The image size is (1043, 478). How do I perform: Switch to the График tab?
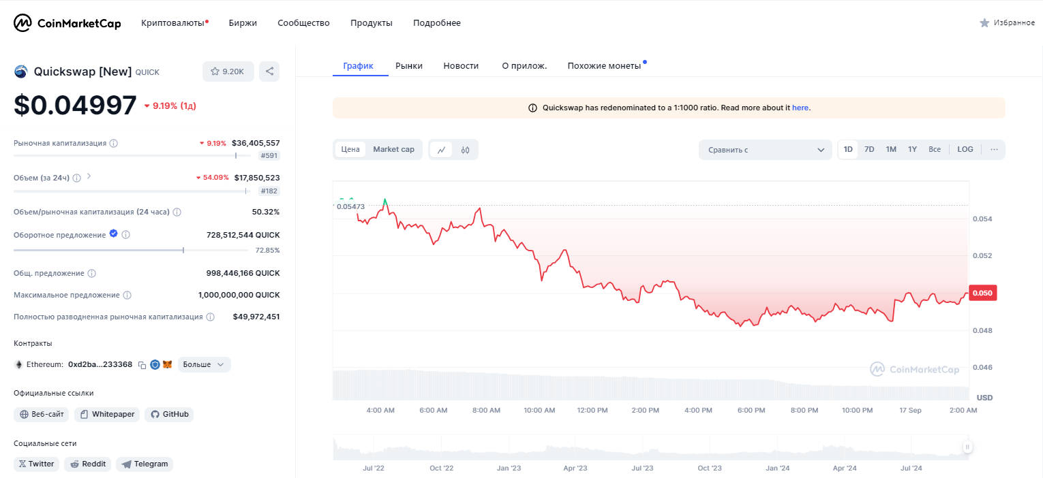[x=359, y=66]
